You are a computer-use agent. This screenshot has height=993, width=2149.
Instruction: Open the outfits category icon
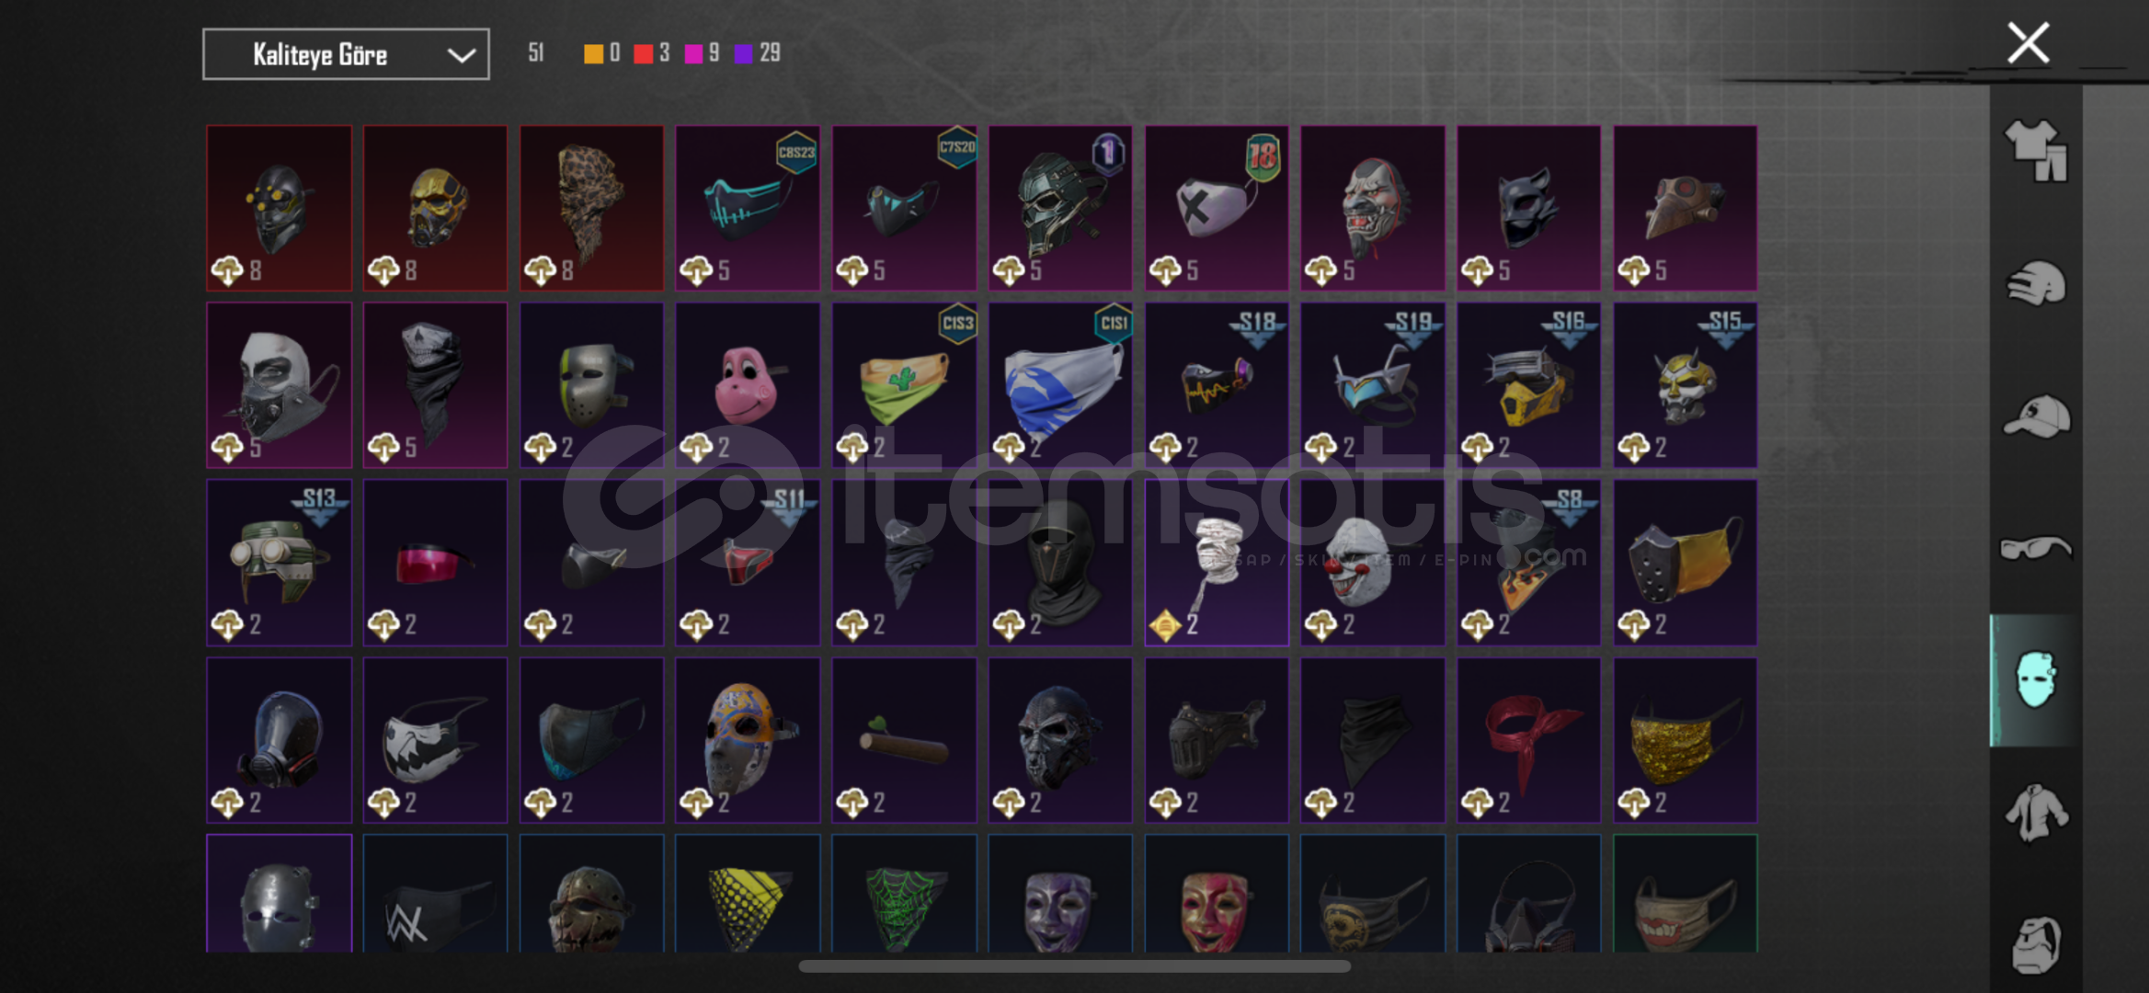point(2036,150)
